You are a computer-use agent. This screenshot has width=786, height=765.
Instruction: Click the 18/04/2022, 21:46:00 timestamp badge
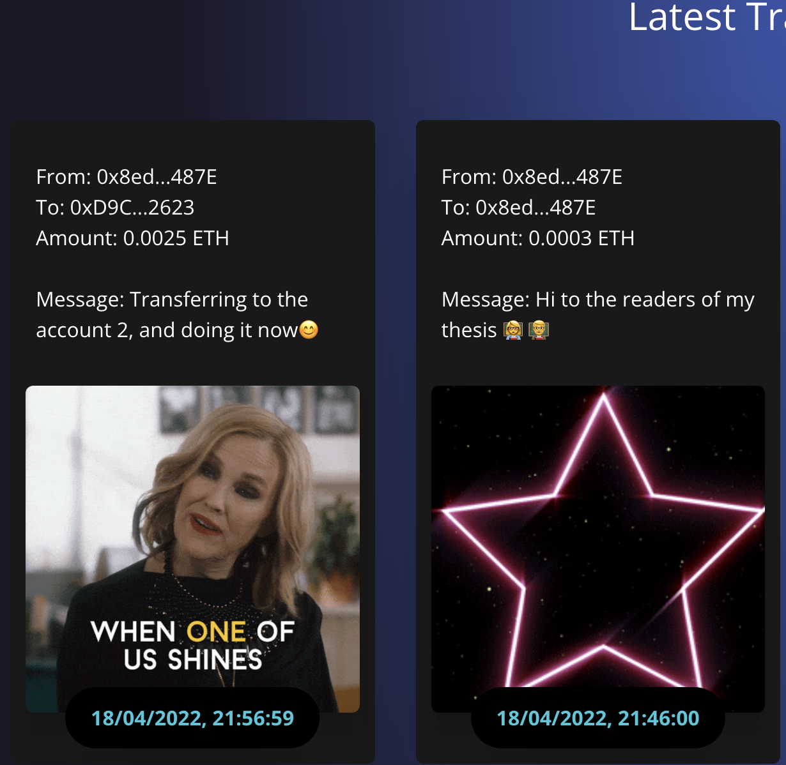[x=598, y=718]
